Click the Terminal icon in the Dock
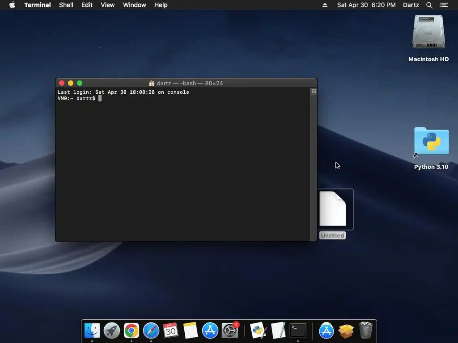 297,330
